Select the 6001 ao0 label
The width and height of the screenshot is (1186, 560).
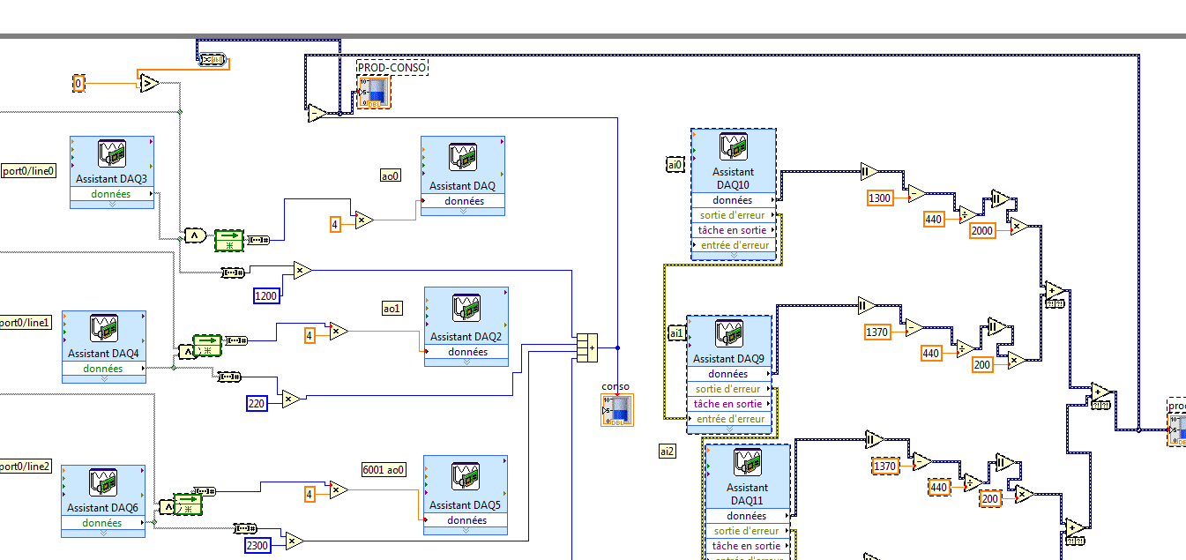385,470
